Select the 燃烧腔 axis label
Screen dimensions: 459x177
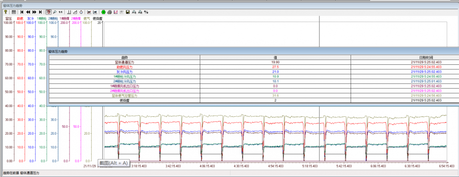pos(97,18)
